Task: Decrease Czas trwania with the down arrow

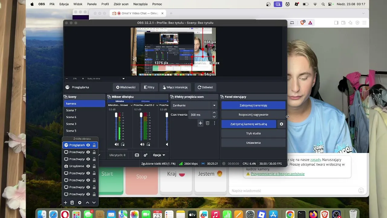Action: pyautogui.click(x=214, y=117)
